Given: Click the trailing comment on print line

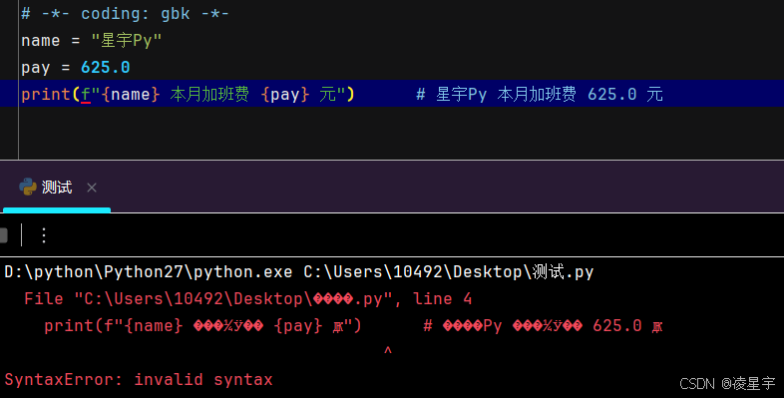Looking at the screenshot, I should tap(540, 94).
